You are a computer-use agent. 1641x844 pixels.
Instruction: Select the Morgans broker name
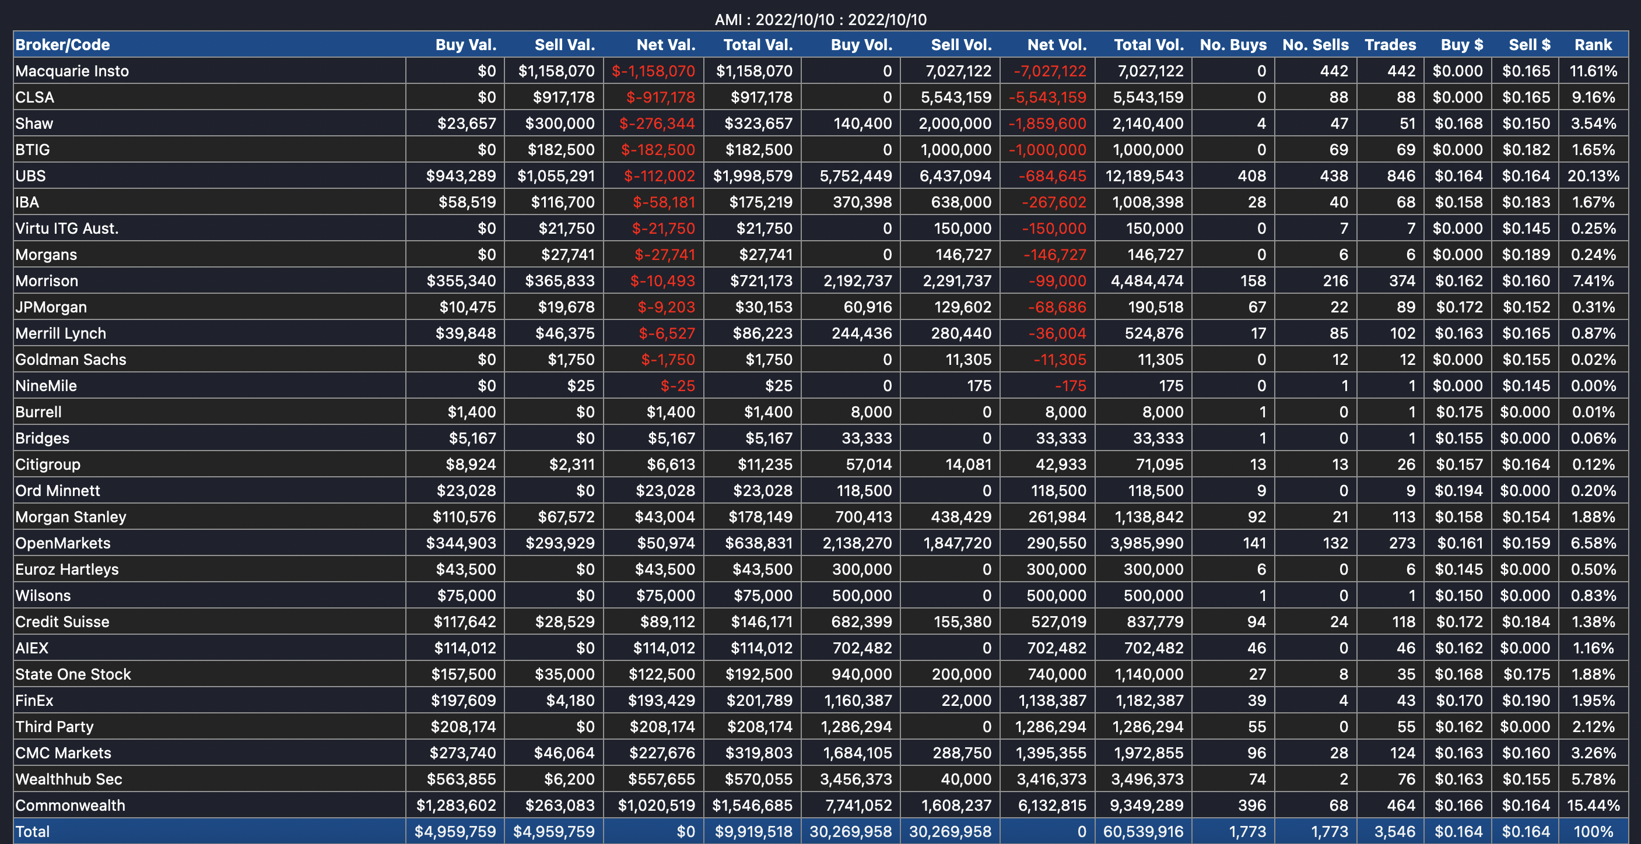click(x=46, y=255)
